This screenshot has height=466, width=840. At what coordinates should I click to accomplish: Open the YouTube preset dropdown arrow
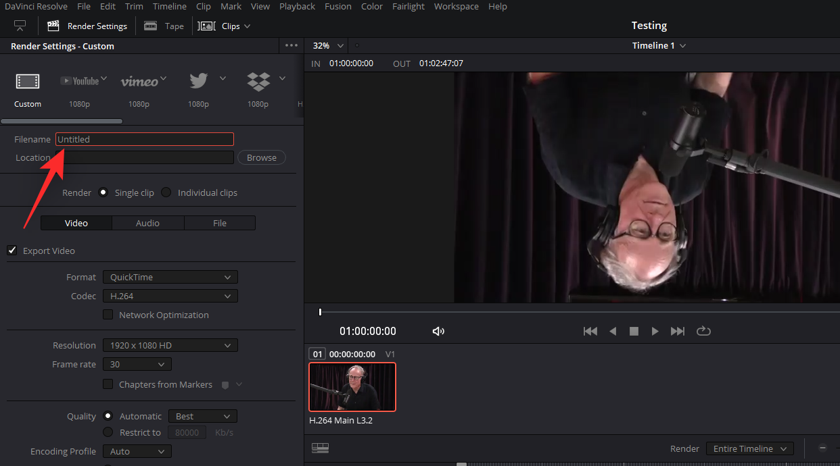click(x=104, y=79)
